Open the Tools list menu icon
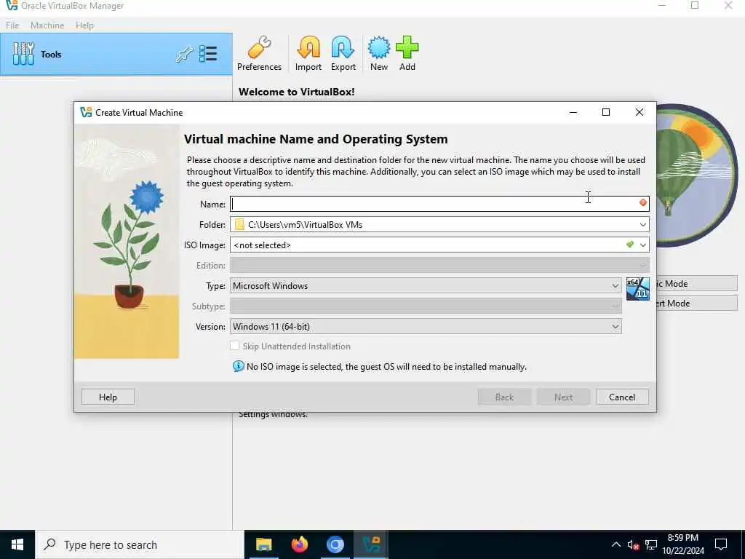This screenshot has width=745, height=559. (x=208, y=54)
